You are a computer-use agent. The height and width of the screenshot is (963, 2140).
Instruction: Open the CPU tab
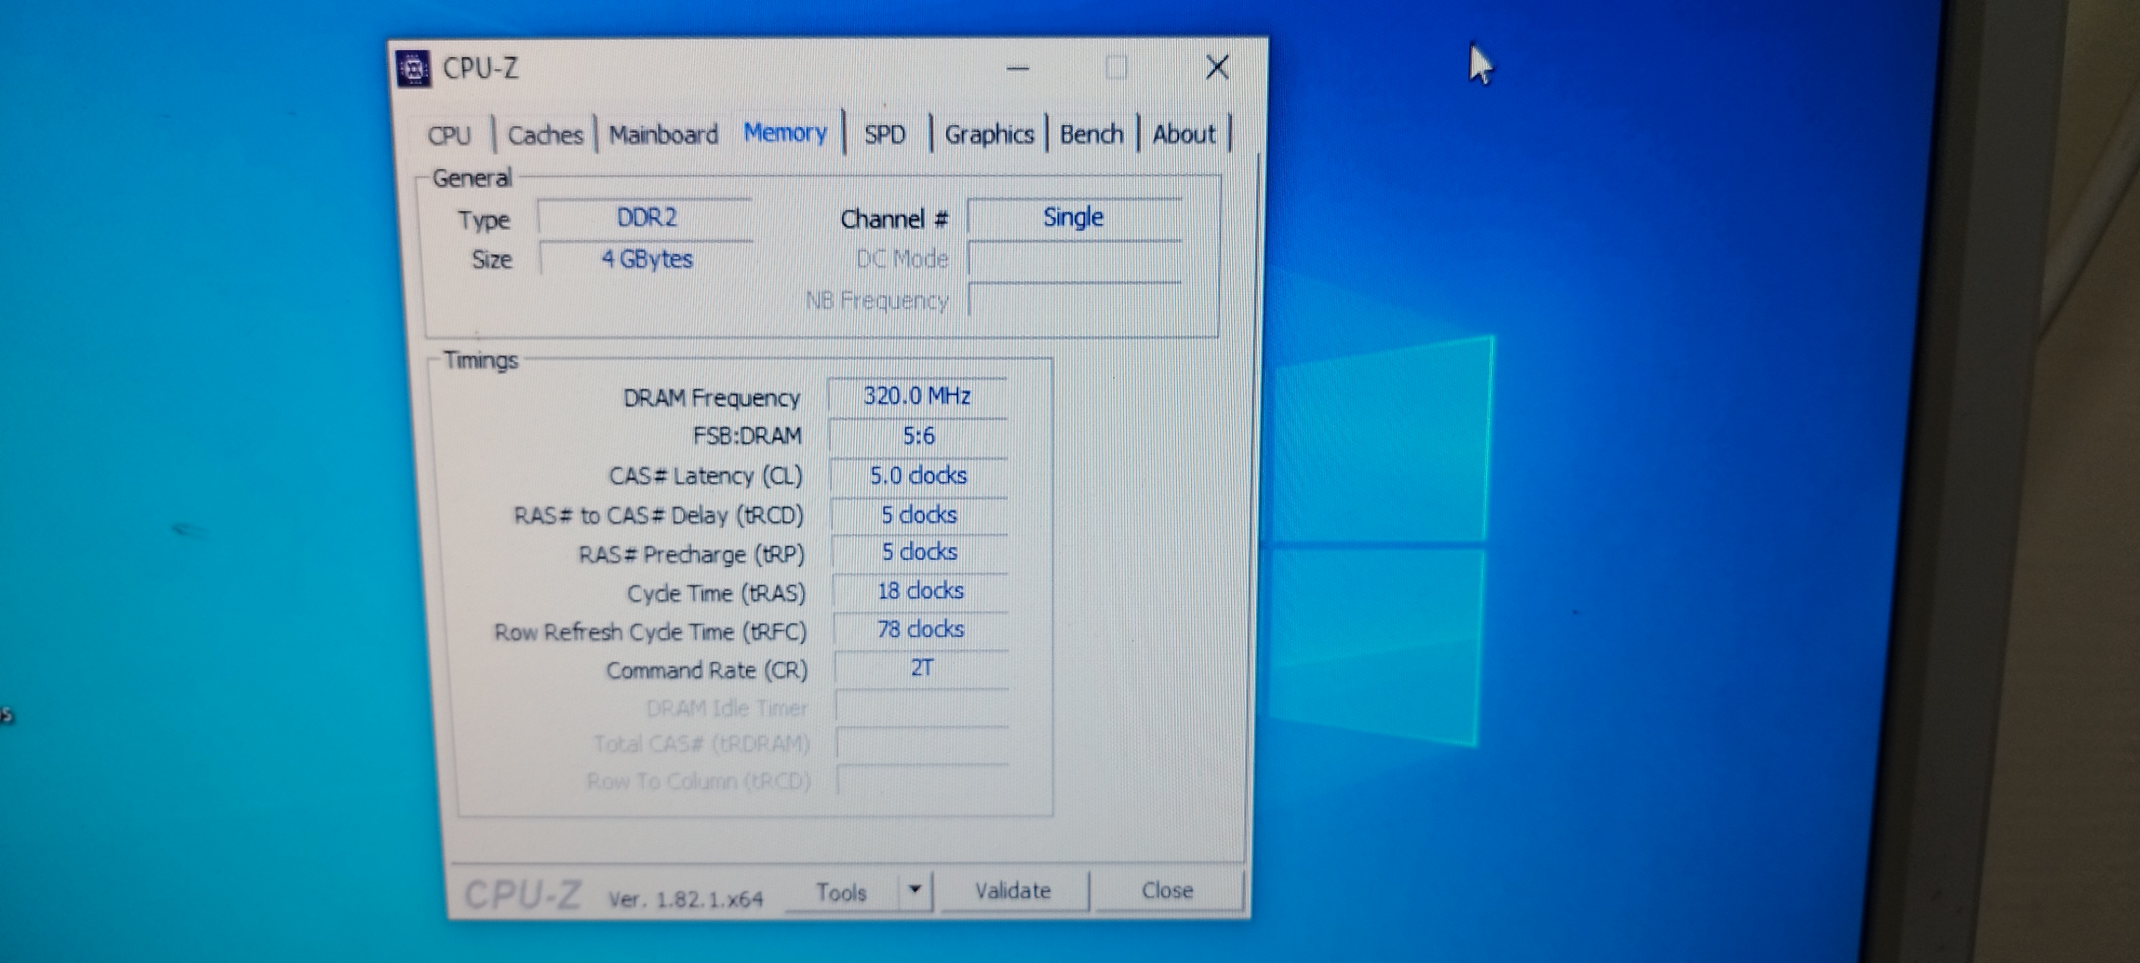449,135
